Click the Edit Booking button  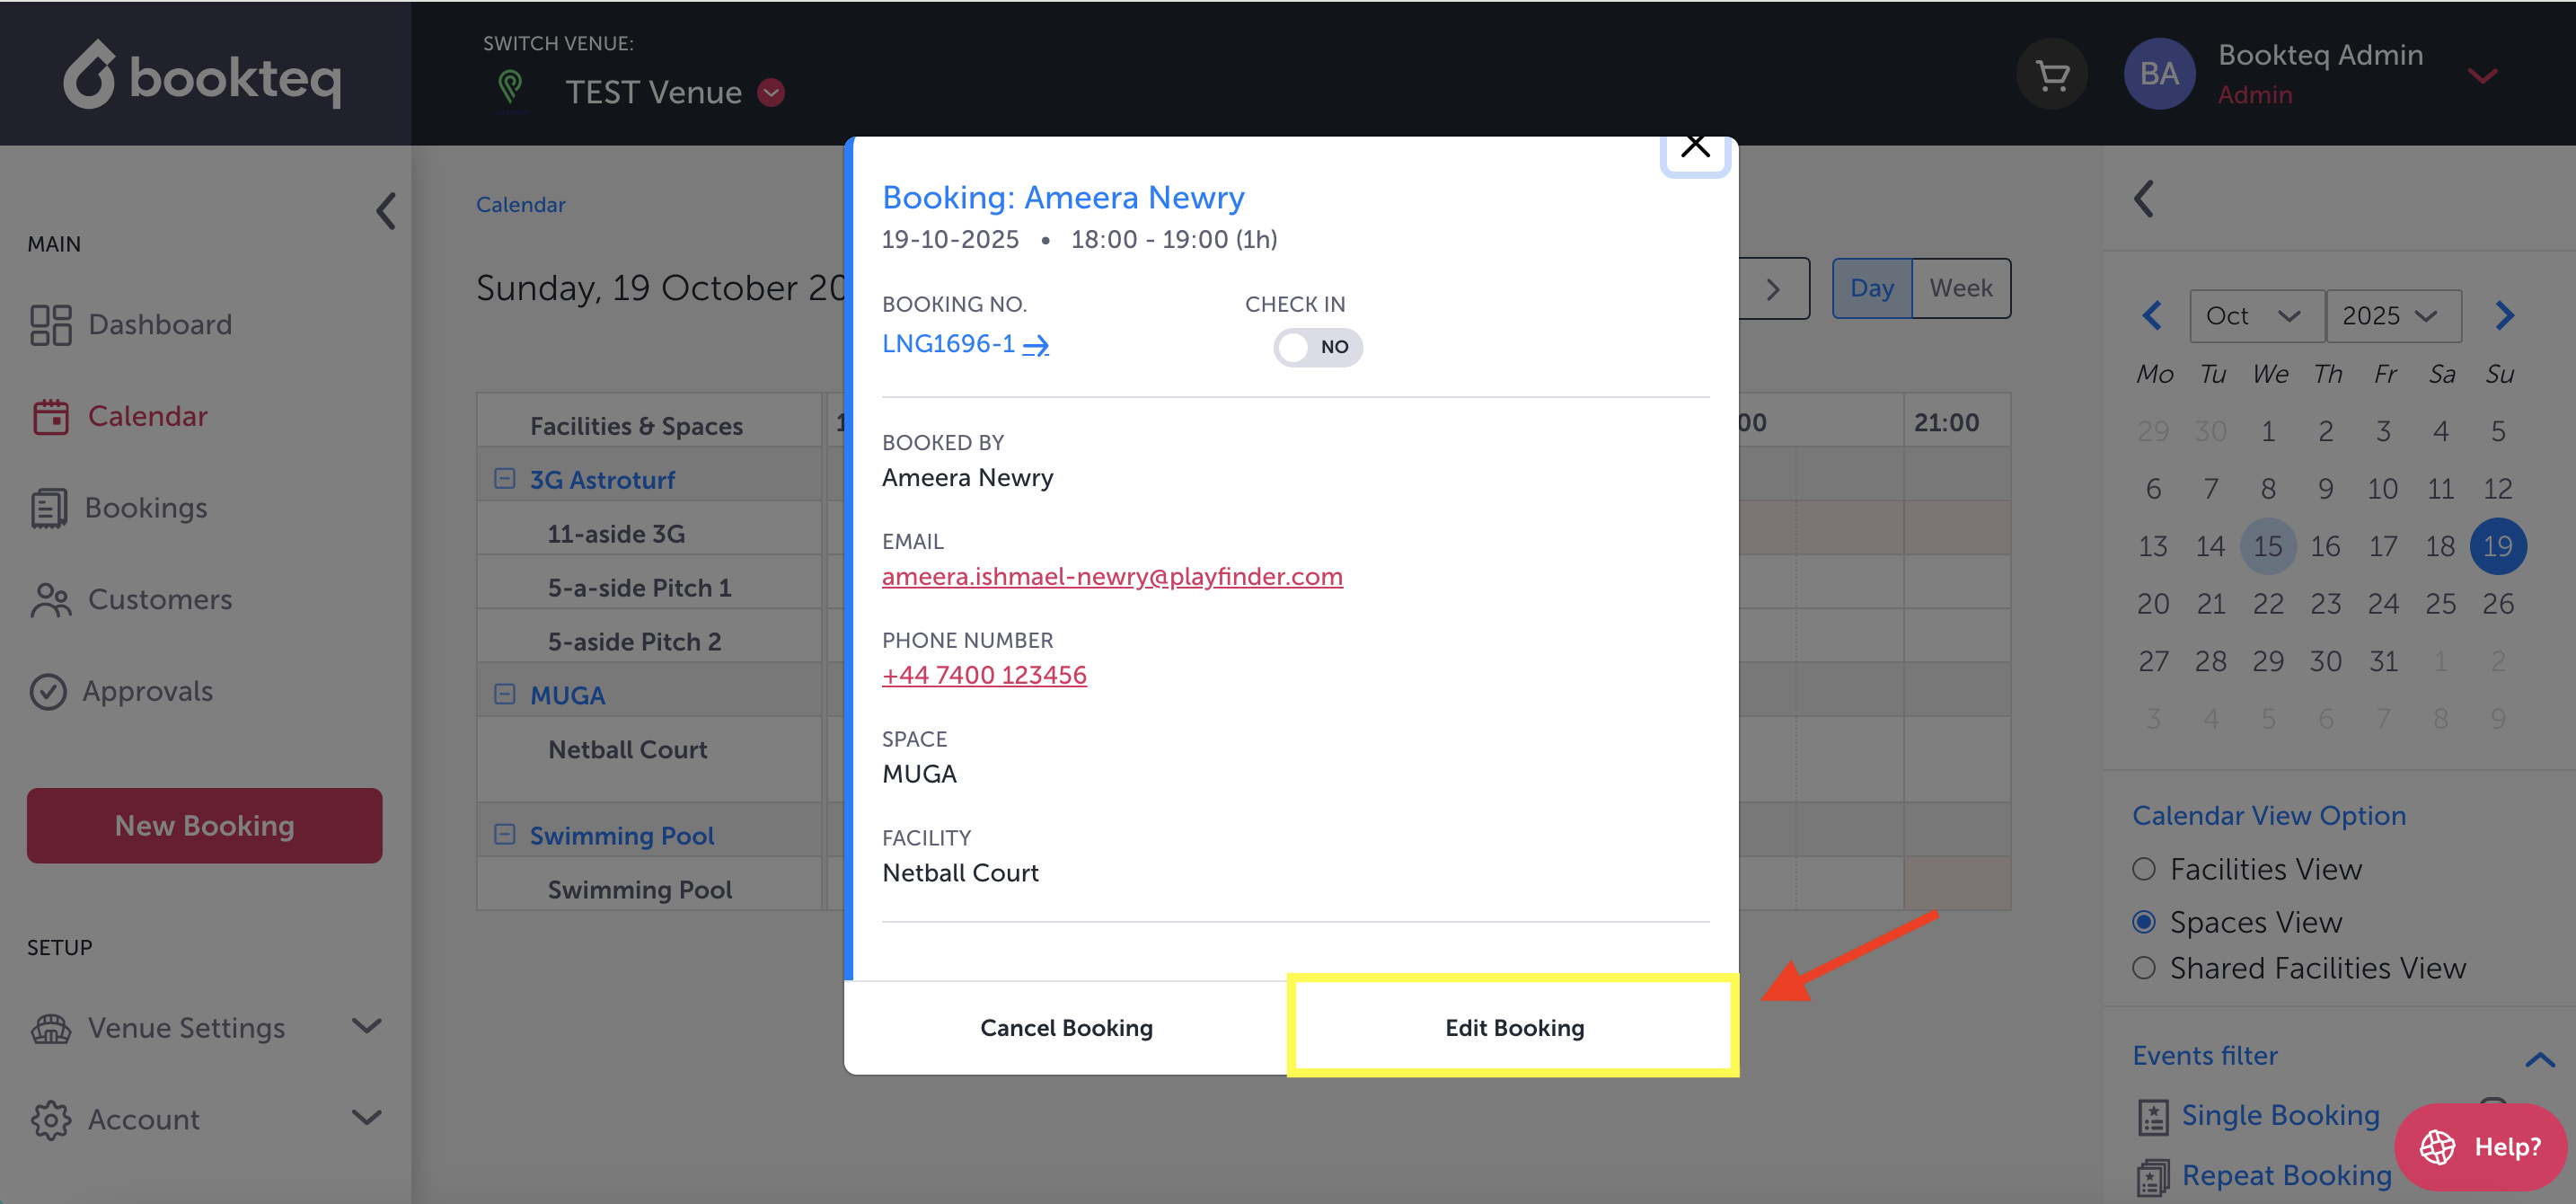click(x=1513, y=1027)
